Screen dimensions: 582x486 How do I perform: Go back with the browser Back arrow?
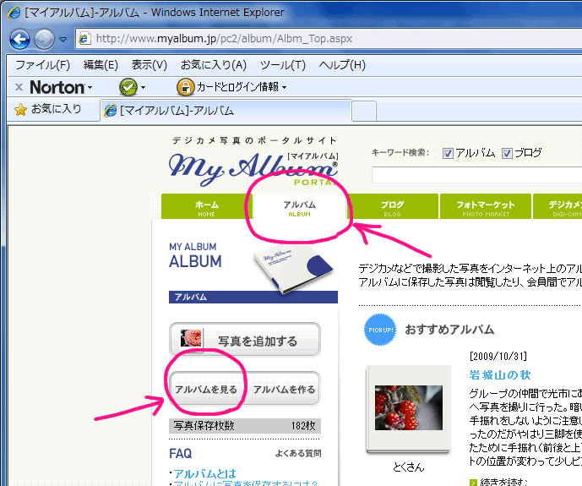[19, 39]
